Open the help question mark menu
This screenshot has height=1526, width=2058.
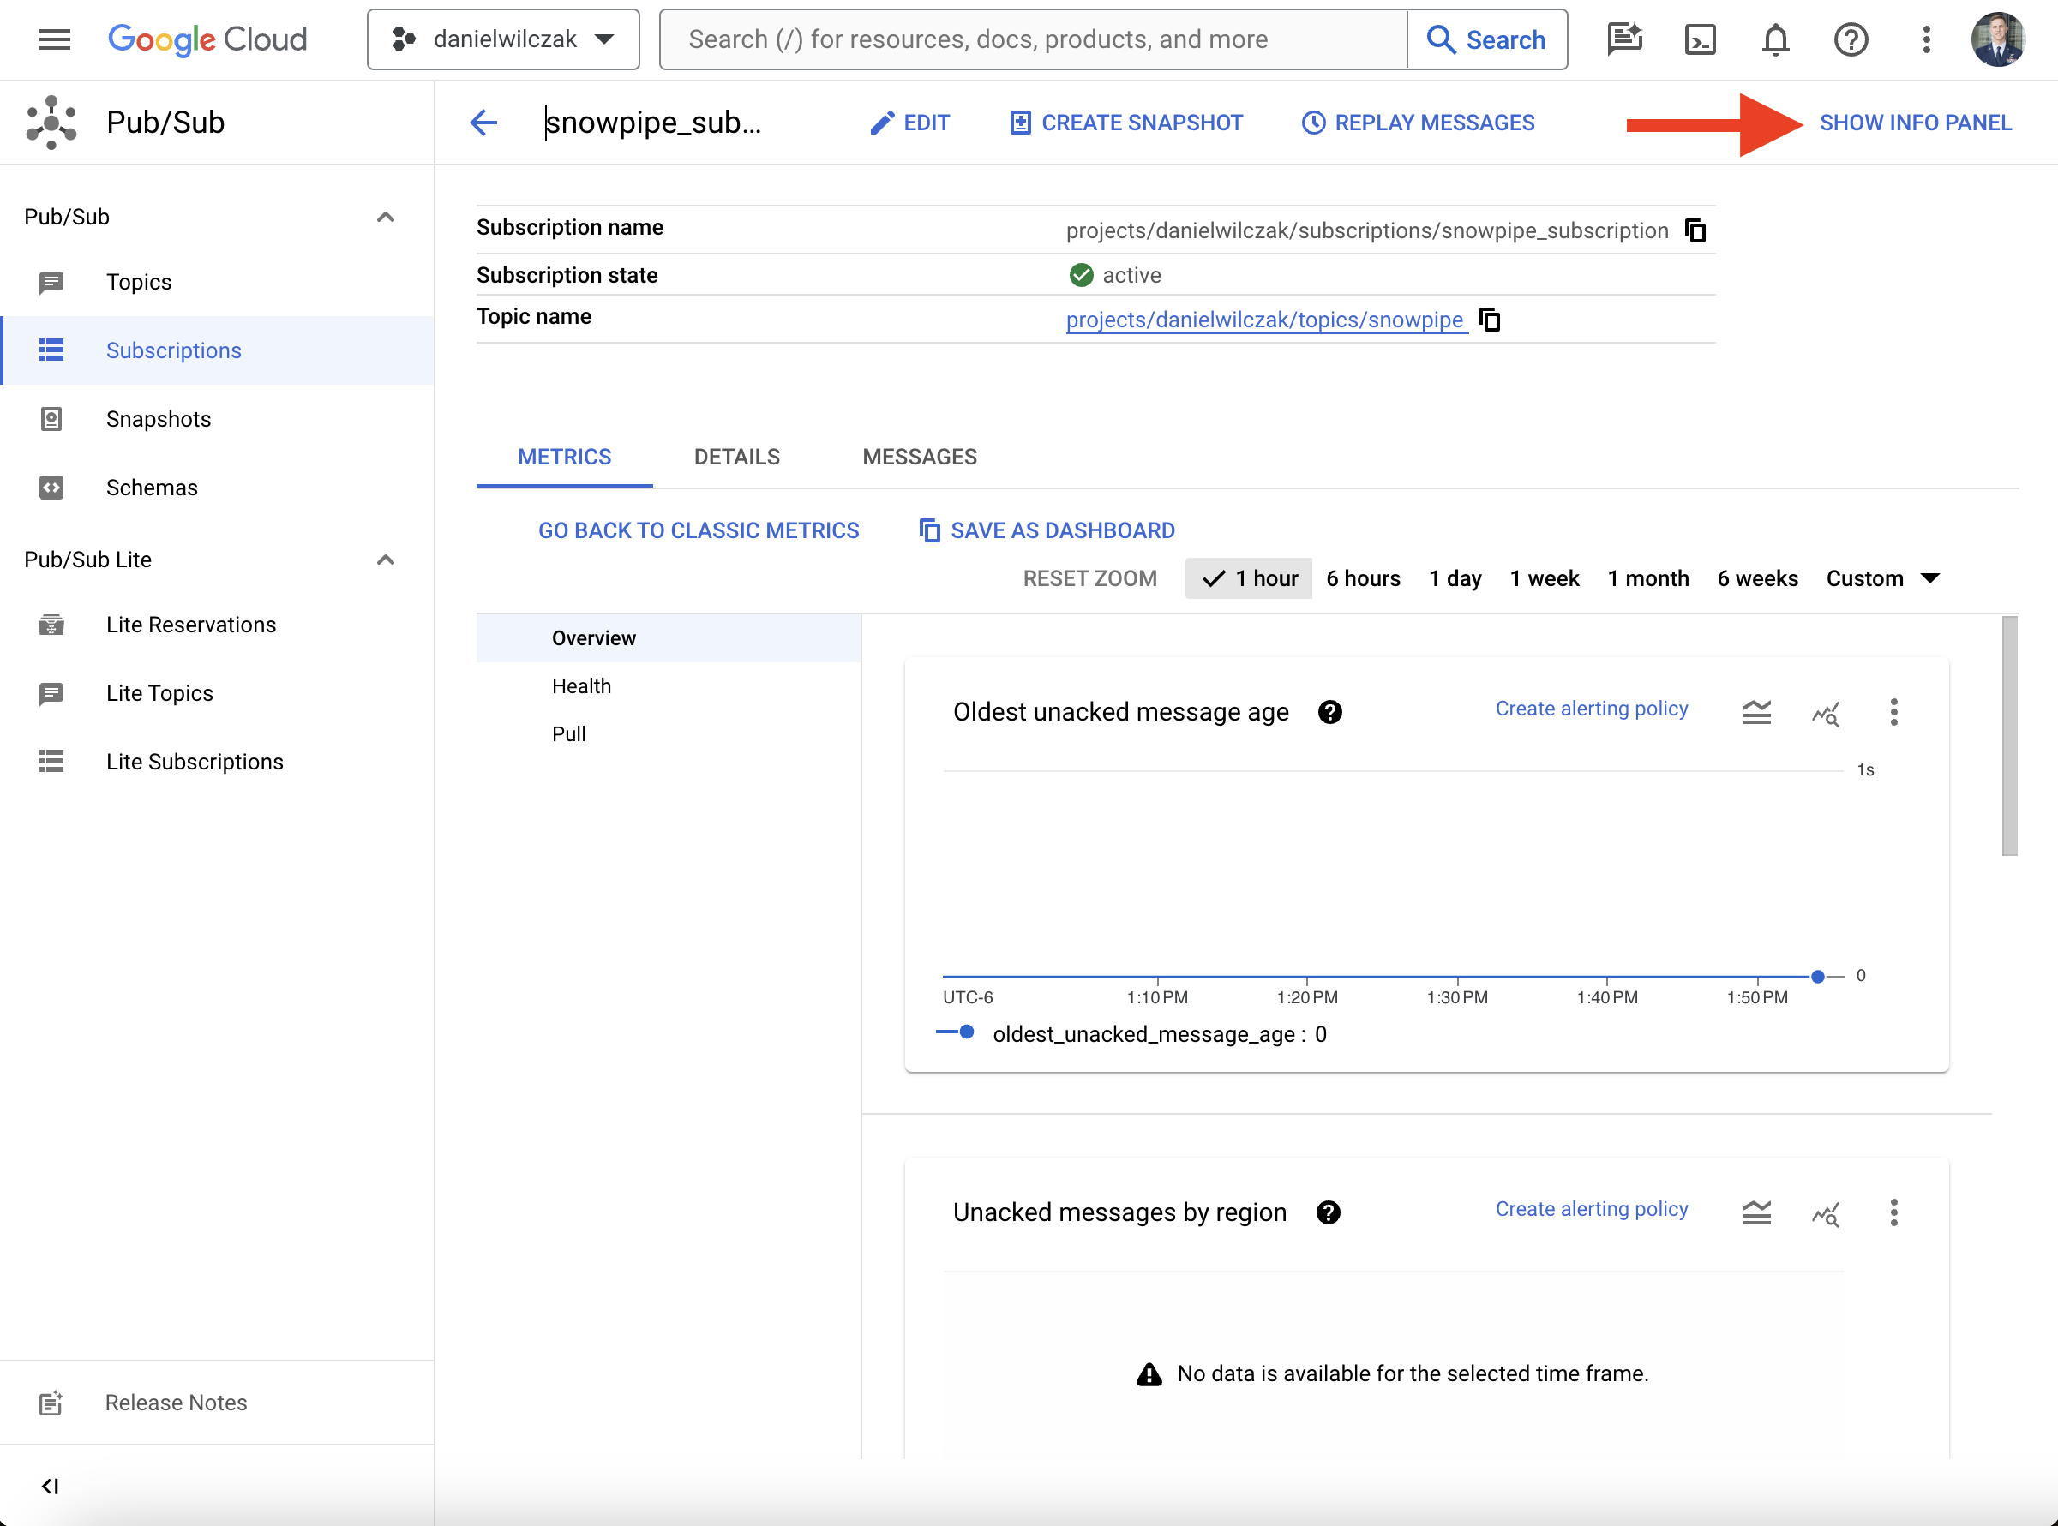[1850, 39]
